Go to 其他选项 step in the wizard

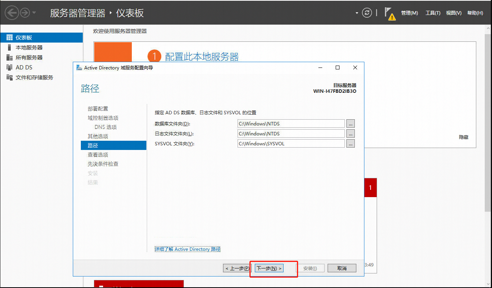pos(98,136)
